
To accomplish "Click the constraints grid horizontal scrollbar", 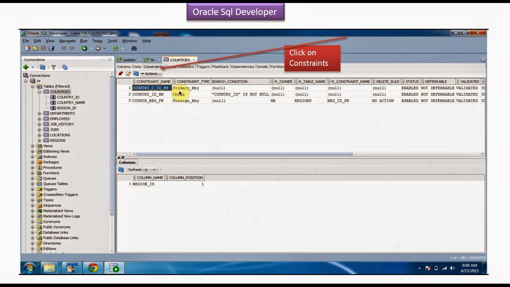I will point(245,154).
